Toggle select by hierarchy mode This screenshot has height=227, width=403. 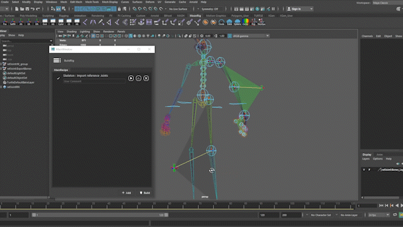pyautogui.click(x=53, y=9)
